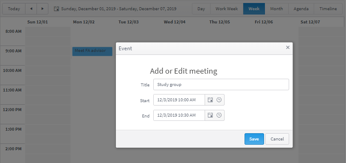The image size is (346, 163).
Task: Select the Meet FA advisor event
Action: point(92,51)
